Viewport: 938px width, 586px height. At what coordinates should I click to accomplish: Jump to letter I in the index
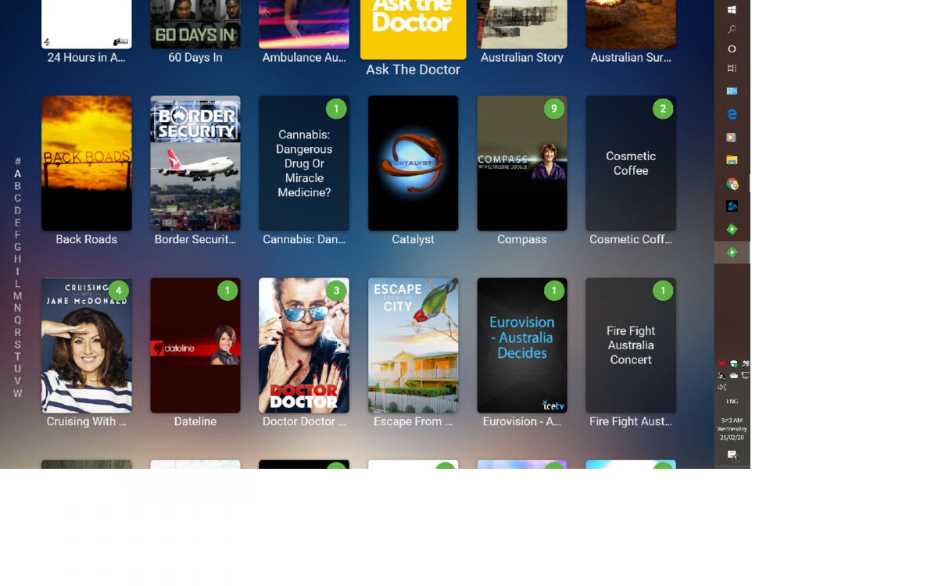click(x=17, y=271)
